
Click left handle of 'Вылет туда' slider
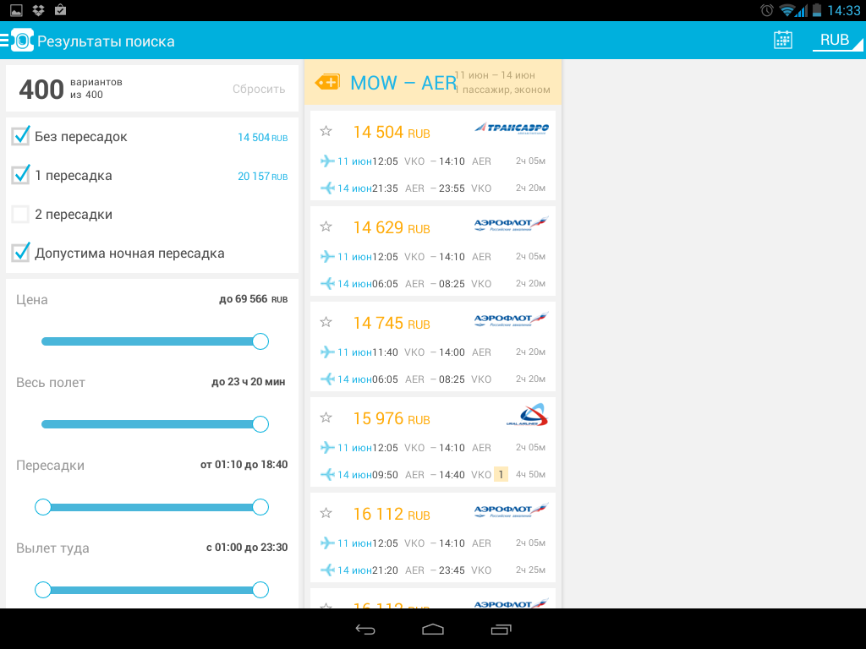(x=42, y=590)
